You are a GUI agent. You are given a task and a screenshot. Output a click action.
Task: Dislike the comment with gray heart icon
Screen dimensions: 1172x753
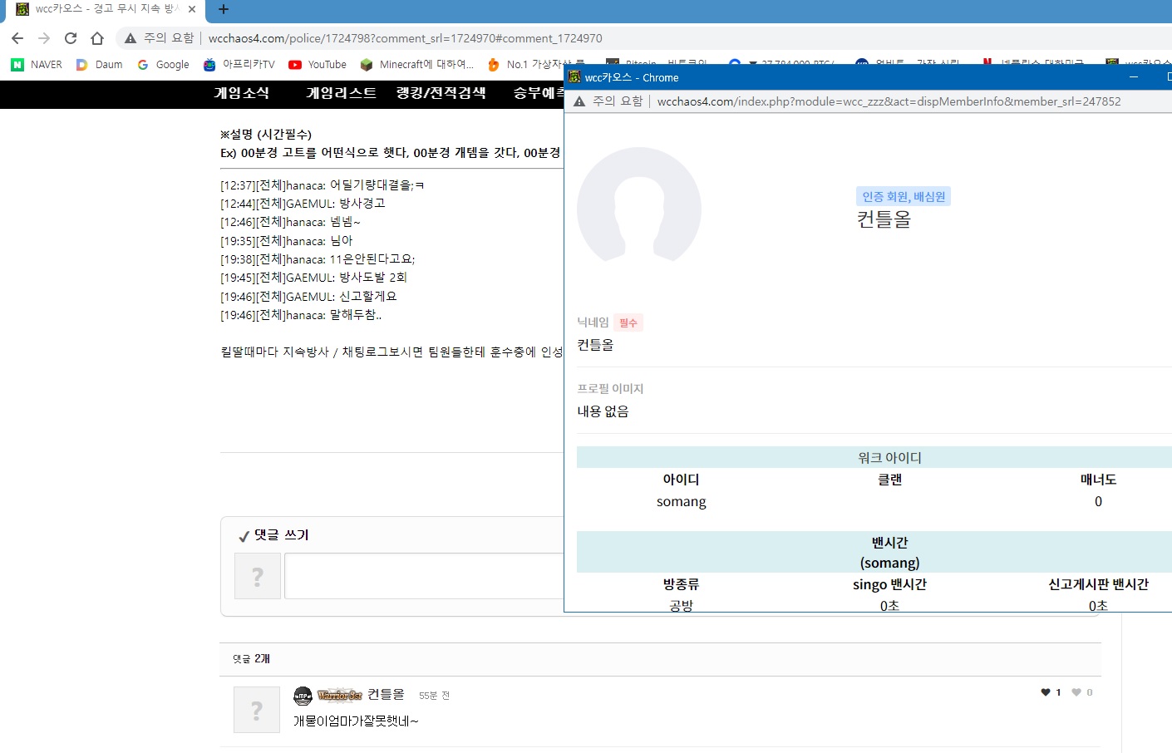click(x=1076, y=692)
